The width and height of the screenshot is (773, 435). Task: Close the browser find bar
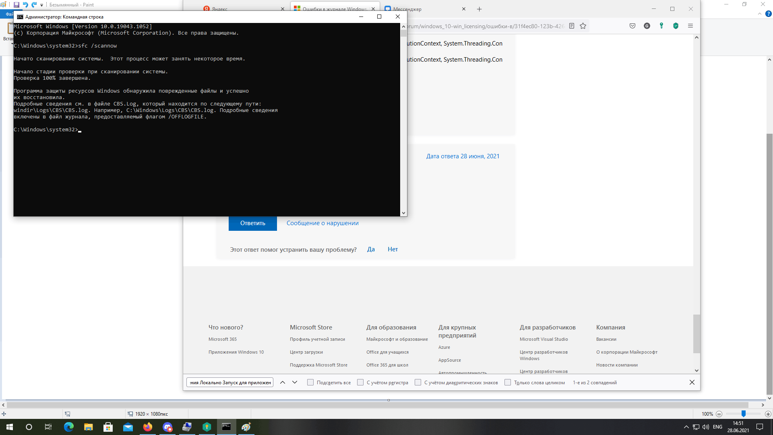(692, 382)
